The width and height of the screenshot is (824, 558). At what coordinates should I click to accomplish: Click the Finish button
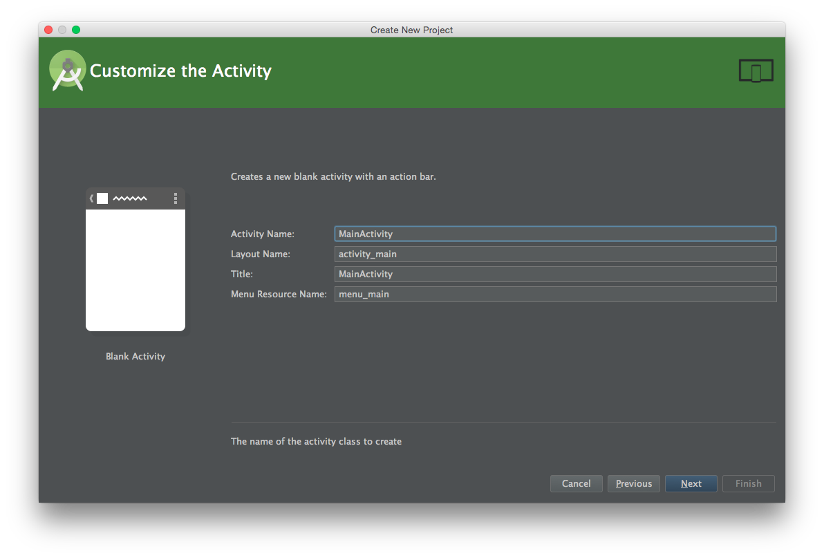(748, 483)
